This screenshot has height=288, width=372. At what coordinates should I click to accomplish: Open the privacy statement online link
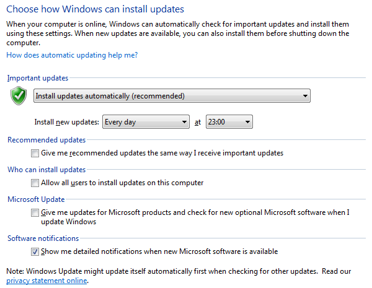pos(46,281)
